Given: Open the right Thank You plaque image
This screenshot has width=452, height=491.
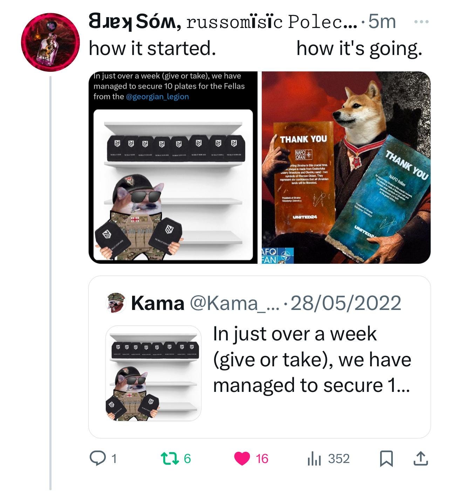Looking at the screenshot, I should tap(346, 167).
